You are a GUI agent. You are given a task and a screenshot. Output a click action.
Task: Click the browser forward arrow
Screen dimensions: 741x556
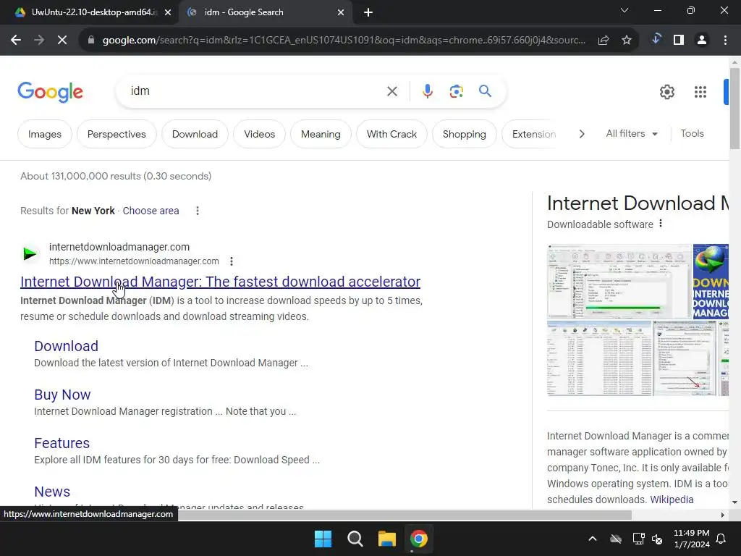pyautogui.click(x=39, y=41)
